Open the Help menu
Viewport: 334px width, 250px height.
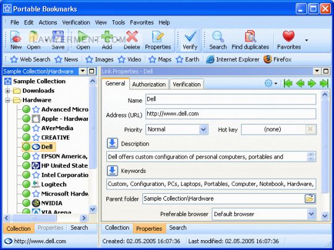click(x=164, y=22)
